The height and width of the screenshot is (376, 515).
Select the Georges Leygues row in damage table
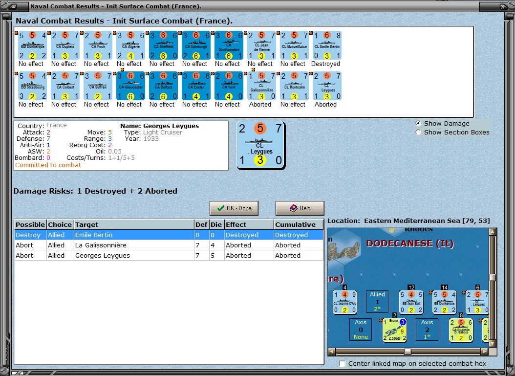click(x=169, y=255)
